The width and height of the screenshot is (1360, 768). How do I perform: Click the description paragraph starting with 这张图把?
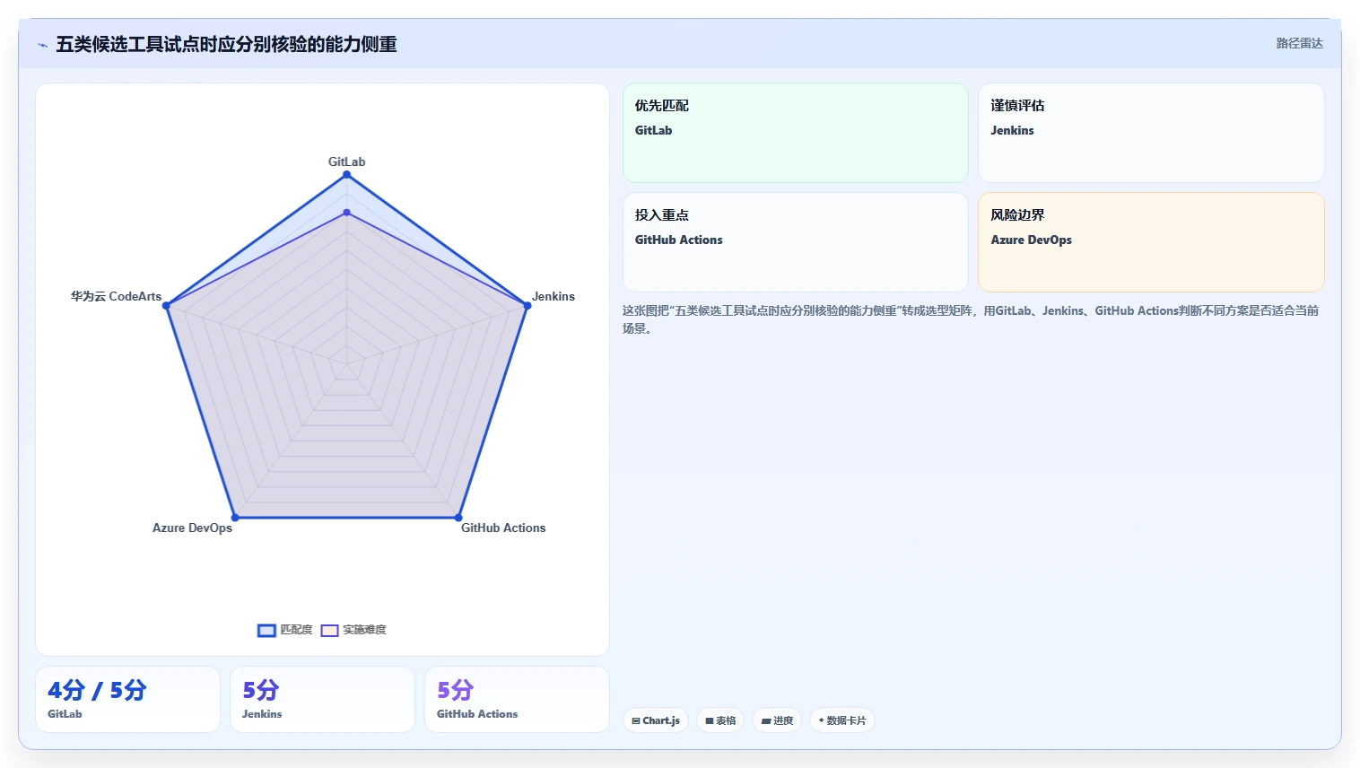[972, 319]
